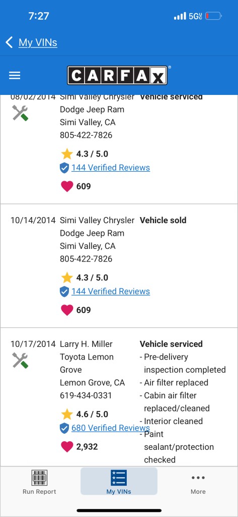Open the hamburger menu icon
This screenshot has width=238, height=517.
pyautogui.click(x=15, y=76)
